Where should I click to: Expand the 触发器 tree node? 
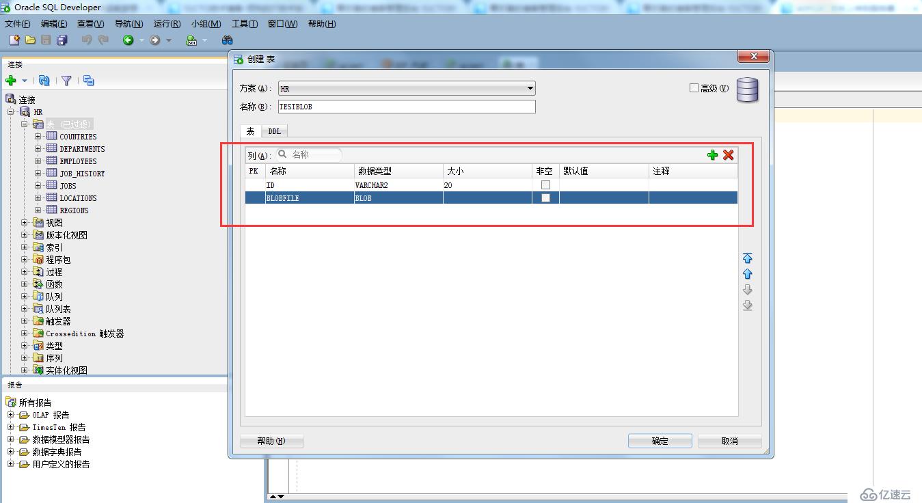pyautogui.click(x=25, y=321)
